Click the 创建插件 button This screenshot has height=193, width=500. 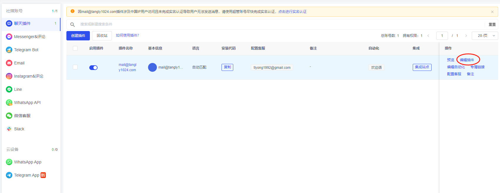[x=78, y=36]
